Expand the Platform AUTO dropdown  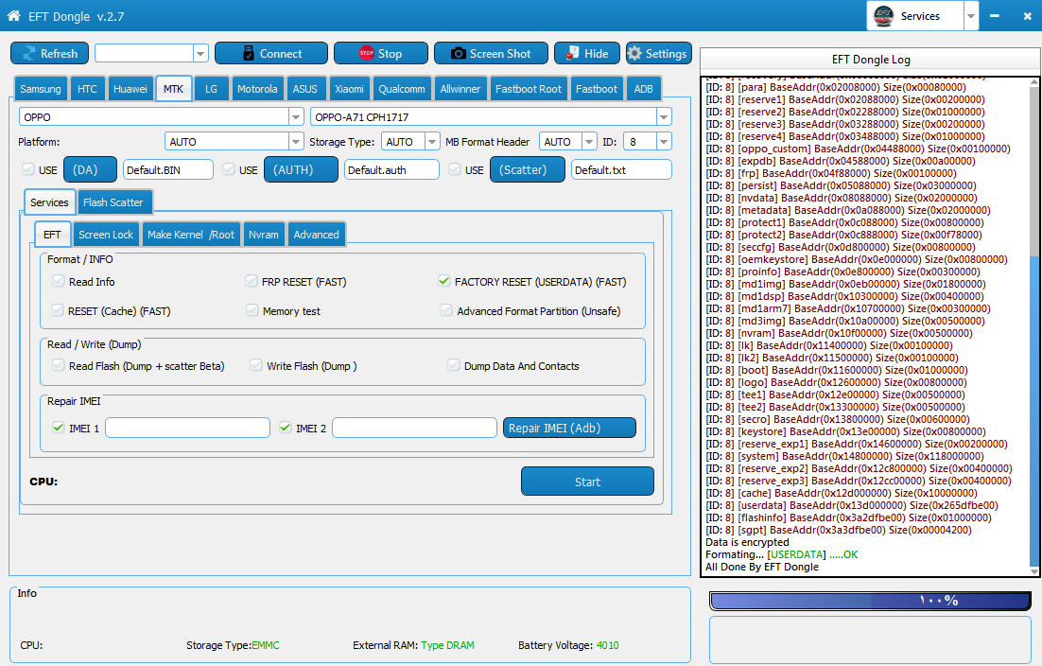coord(296,142)
